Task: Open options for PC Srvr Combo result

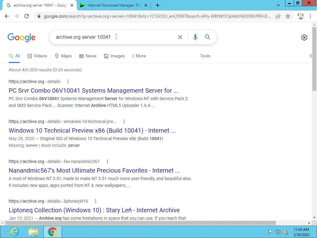Action: pyautogui.click(x=68, y=82)
